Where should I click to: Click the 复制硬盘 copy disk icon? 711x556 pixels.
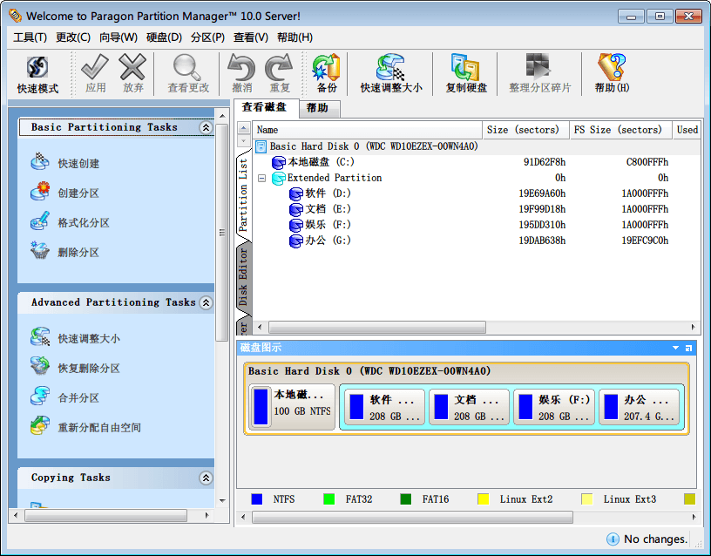466,74
